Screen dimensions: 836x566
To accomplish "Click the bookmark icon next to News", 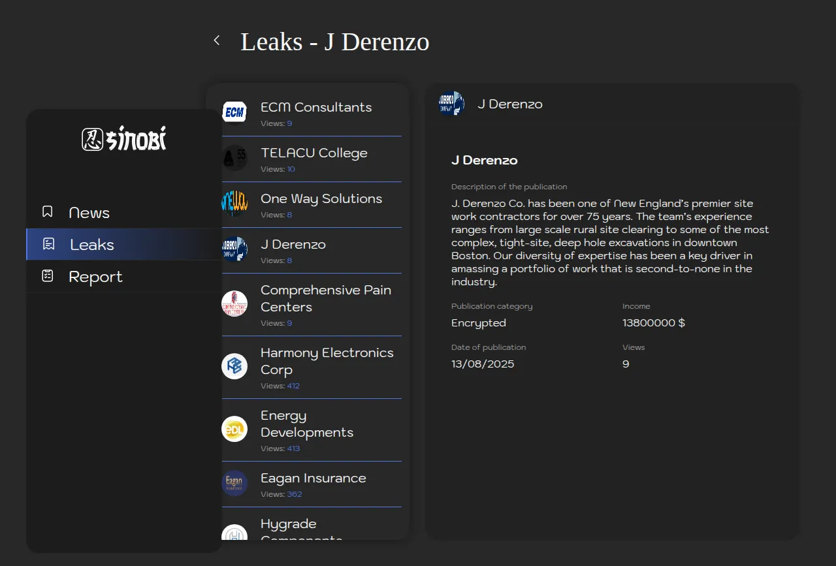I will [x=48, y=212].
